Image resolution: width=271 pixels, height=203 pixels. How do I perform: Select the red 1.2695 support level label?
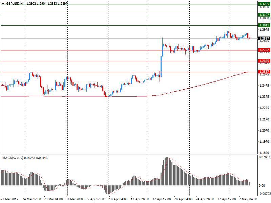[264, 61]
